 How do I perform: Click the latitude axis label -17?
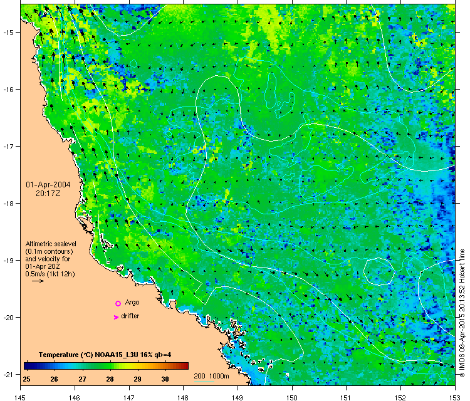[x=8, y=146]
